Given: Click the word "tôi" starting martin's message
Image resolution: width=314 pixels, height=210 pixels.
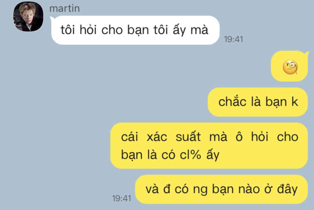Looking at the screenshot, I should (68, 30).
